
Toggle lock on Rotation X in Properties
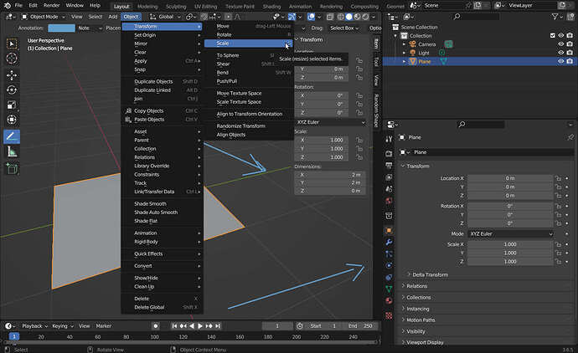[559, 206]
